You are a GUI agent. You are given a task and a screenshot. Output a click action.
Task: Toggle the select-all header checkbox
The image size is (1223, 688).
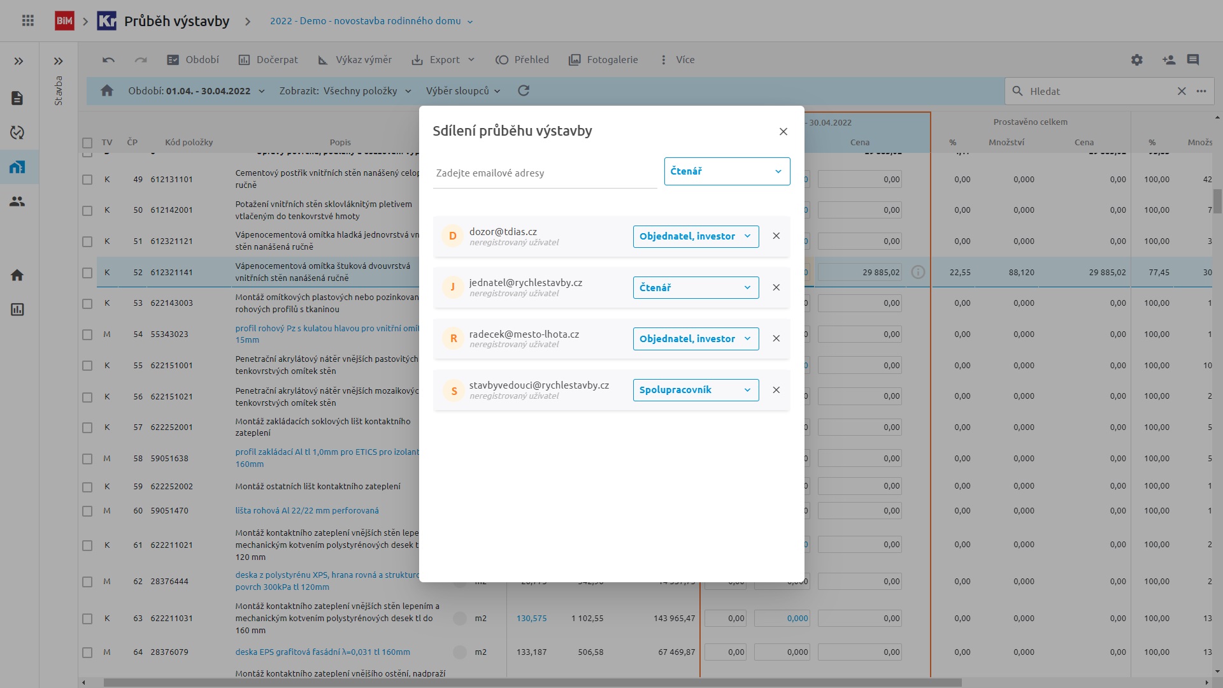87,143
